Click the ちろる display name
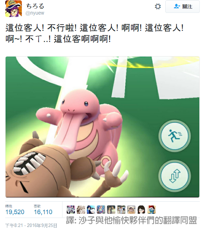 click(35, 6)
